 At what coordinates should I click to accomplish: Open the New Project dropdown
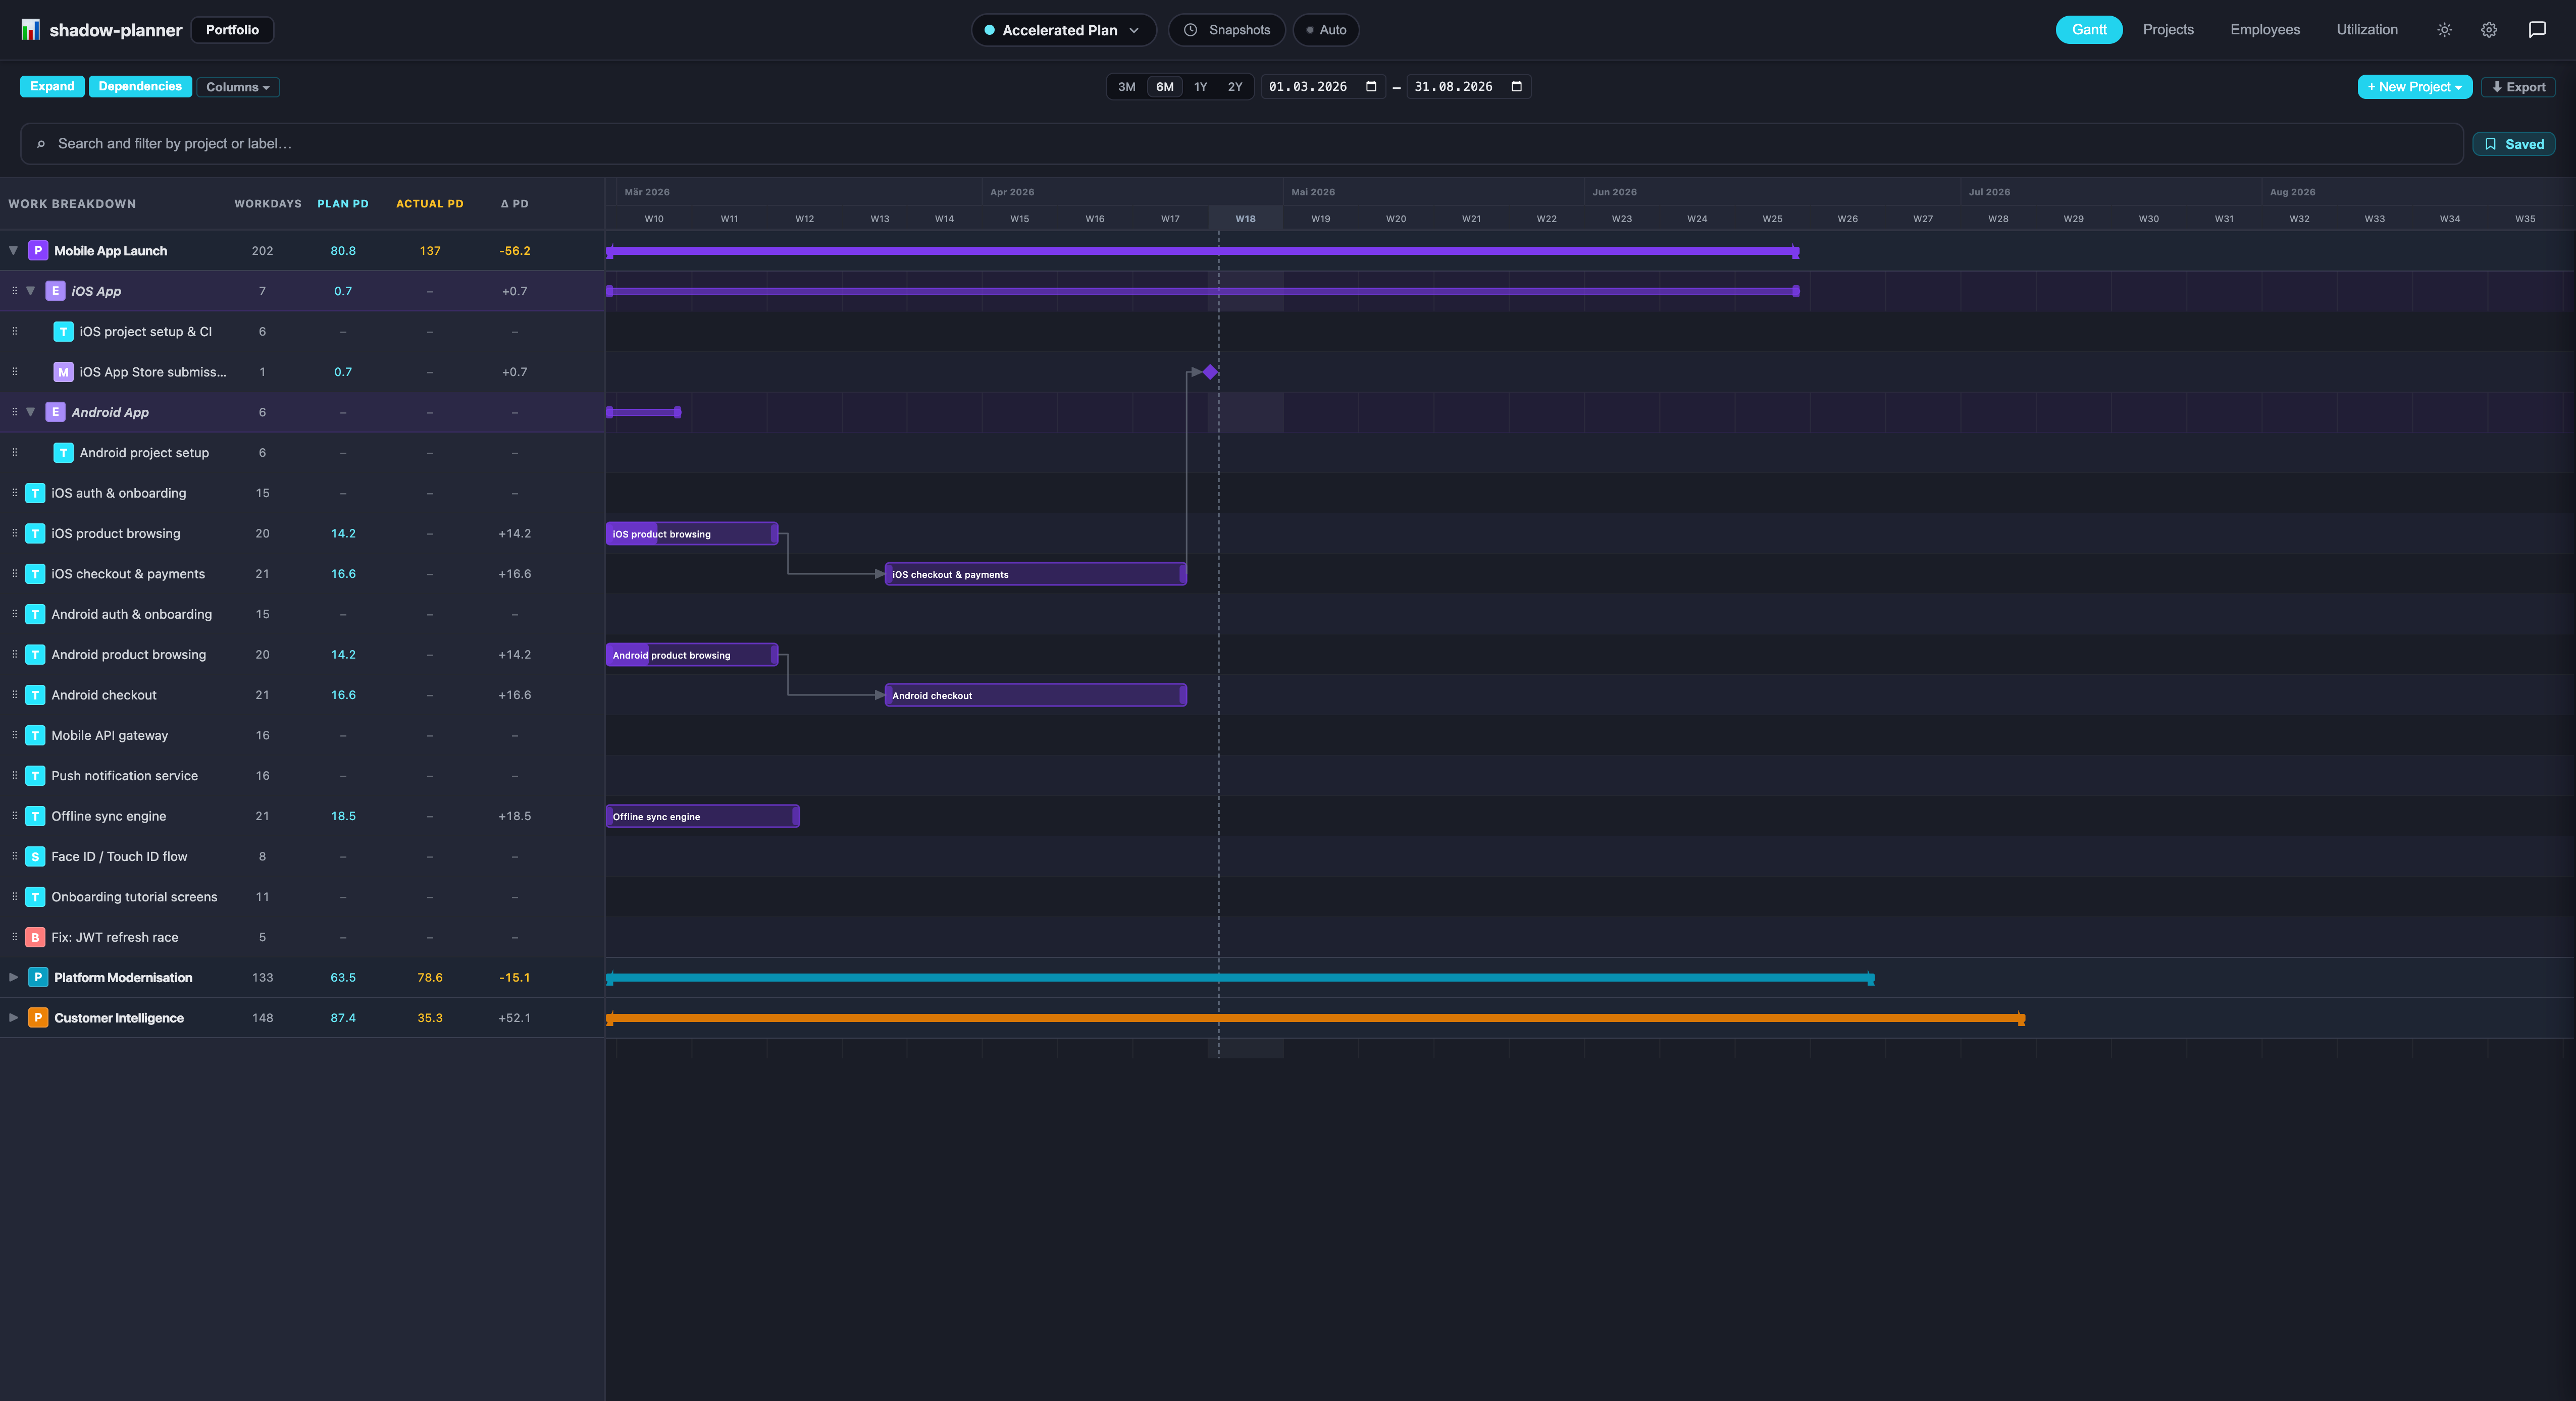[x=2414, y=87]
